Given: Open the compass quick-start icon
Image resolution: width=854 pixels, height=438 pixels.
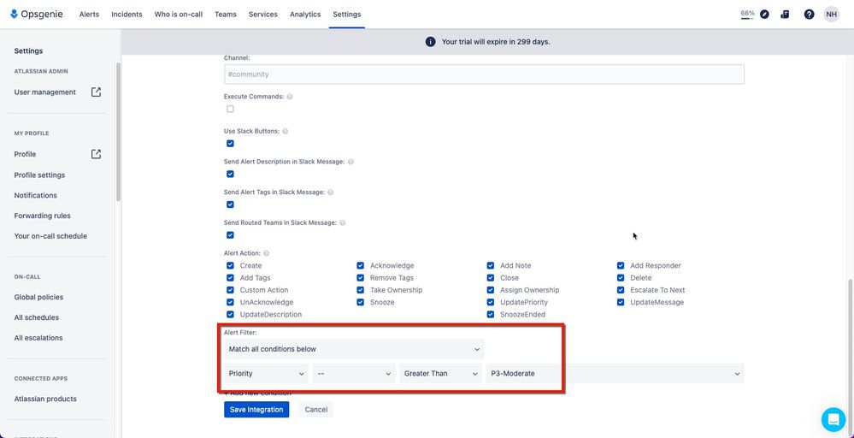Looking at the screenshot, I should [765, 15].
